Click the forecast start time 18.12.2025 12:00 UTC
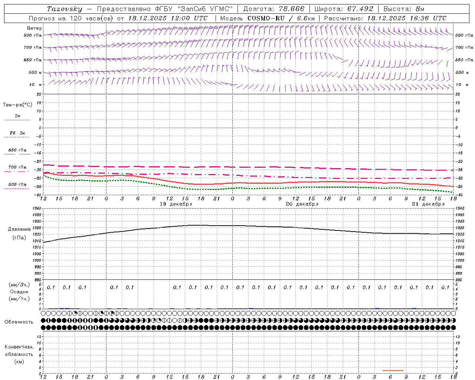This screenshot has width=475, height=380. pyautogui.click(x=168, y=18)
